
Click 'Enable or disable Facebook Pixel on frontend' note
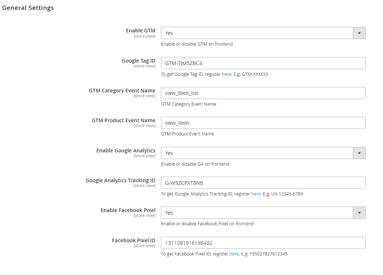point(207,224)
